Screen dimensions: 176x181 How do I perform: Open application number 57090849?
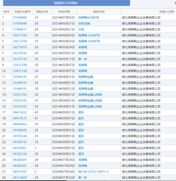pyautogui.click(x=20, y=23)
